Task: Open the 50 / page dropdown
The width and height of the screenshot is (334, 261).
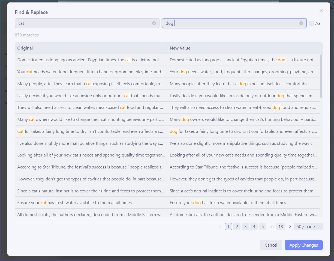Action: point(308,226)
